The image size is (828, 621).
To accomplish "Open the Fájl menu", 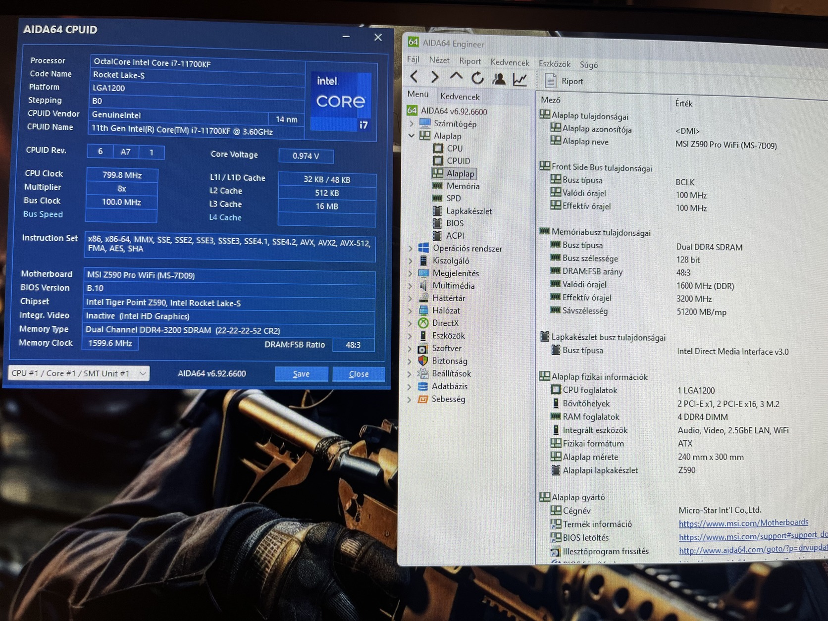I will 413,59.
